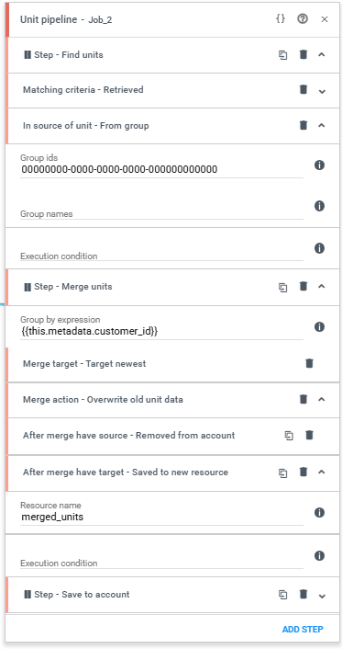Duplicate After merge have source row
Image resolution: width=342 pixels, height=649 pixels.
pos(289,436)
